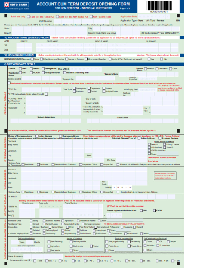
Task: Check the Senior Citizen occupation box
Action: 50,227
